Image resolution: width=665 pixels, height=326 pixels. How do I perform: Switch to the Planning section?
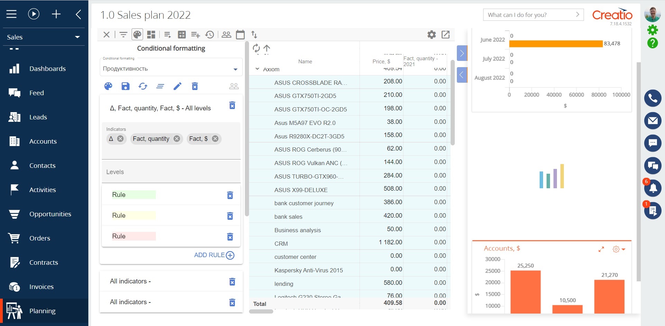42,311
